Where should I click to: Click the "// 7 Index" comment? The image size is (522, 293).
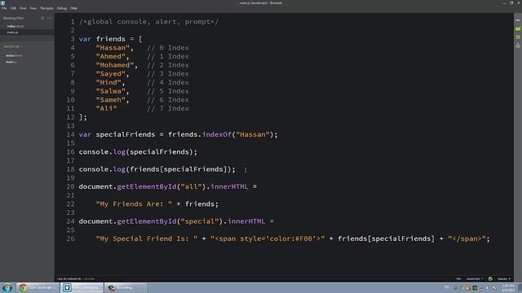click(168, 108)
